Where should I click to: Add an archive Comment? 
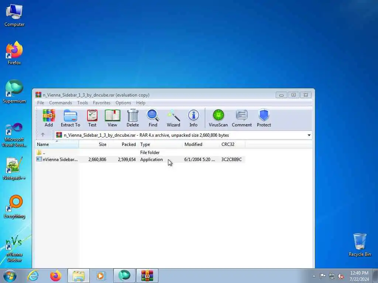point(242,118)
